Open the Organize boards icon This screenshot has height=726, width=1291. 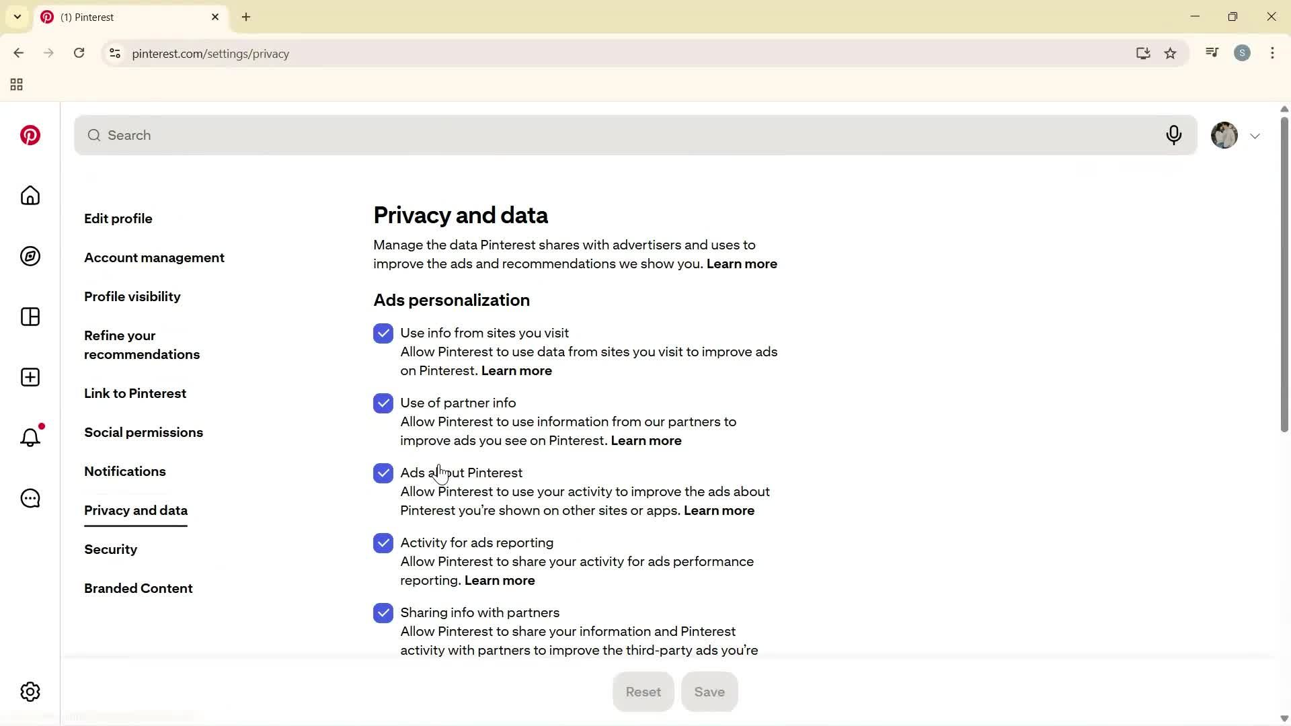pyautogui.click(x=30, y=317)
